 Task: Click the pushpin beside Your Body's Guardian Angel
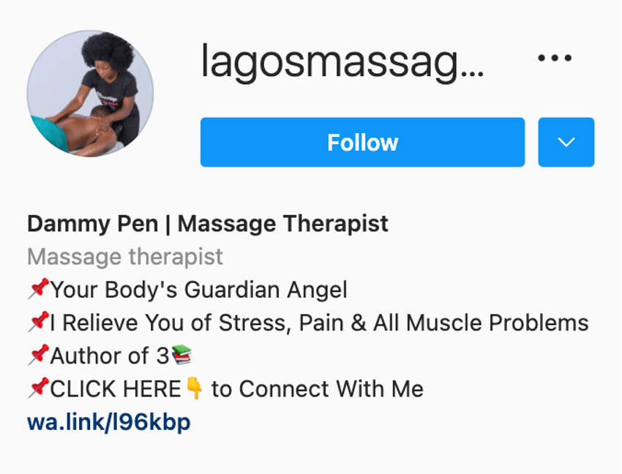tap(39, 288)
